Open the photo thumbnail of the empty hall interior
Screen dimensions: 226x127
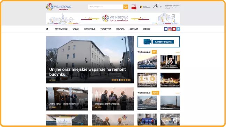pyautogui.click(x=170, y=120)
